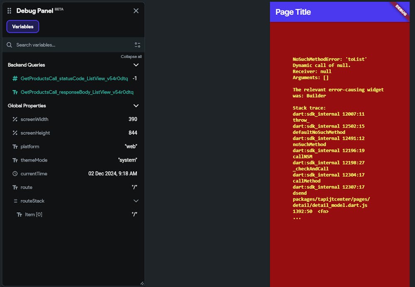Click the text type icon beside themeMode
Image resolution: width=415 pixels, height=287 pixels.
coord(15,160)
